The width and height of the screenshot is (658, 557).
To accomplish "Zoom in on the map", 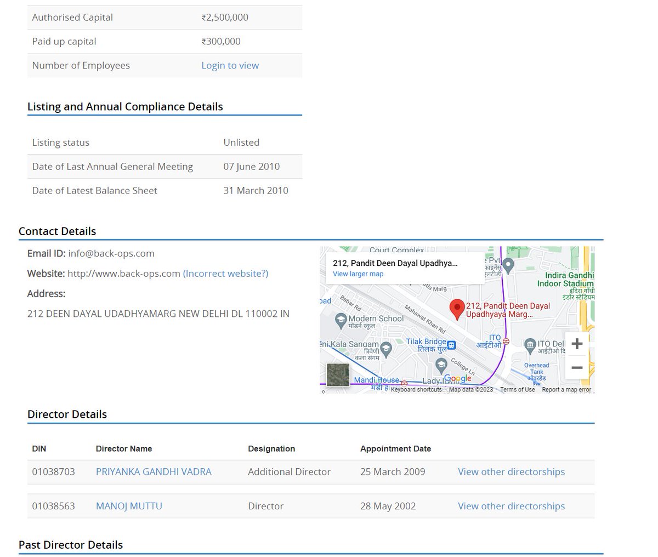I will [x=577, y=344].
